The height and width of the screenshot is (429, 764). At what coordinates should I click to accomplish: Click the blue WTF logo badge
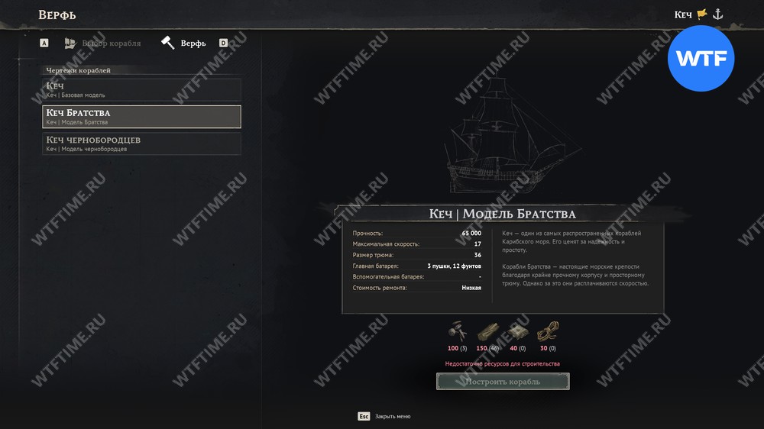pyautogui.click(x=701, y=59)
